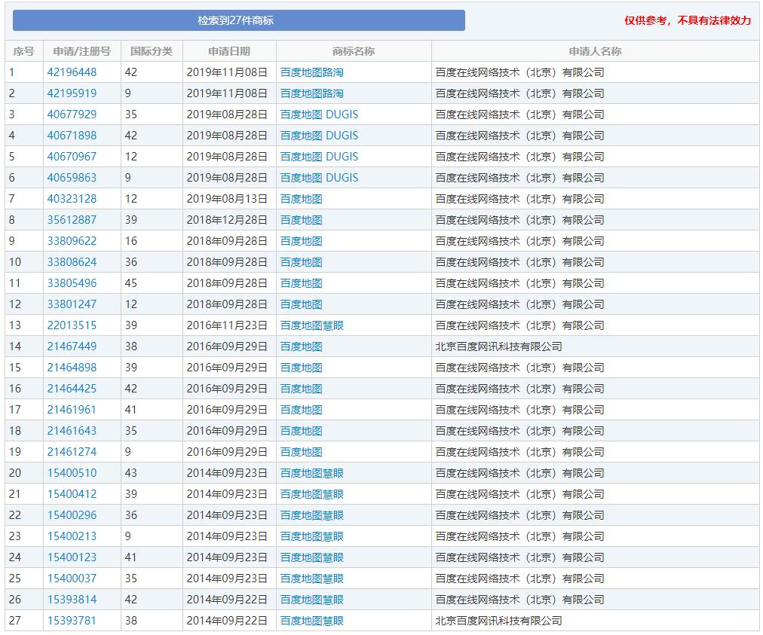The width and height of the screenshot is (763, 635).
Task: Open registration number 15400412
Action: point(72,494)
